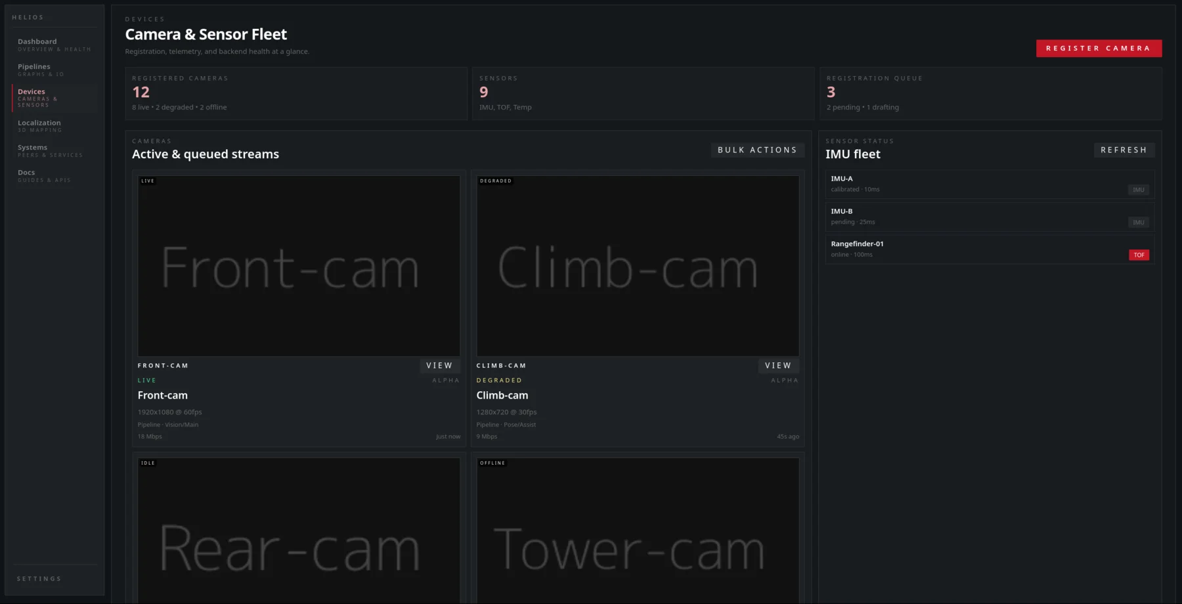Viewport: 1182px width, 604px height.
Task: Open Docs guides & APIs
Action: click(55, 176)
